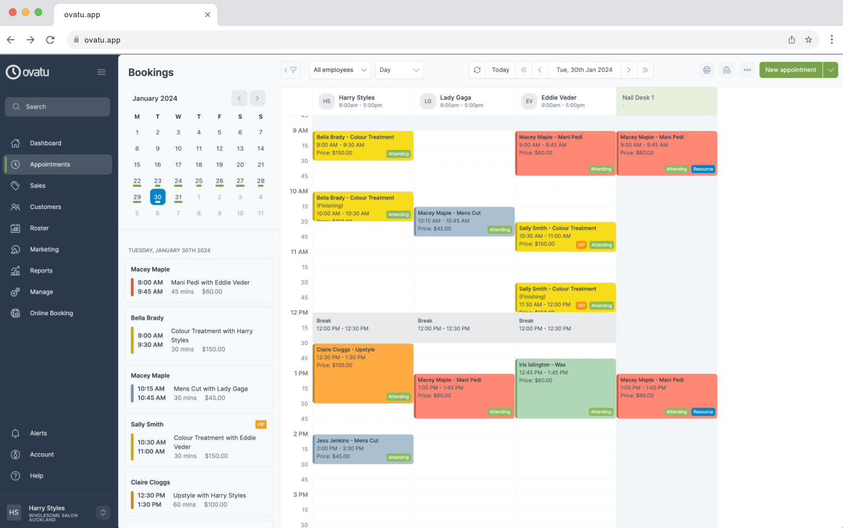The image size is (843, 528).
Task: Open Claire Cloggs booking list card
Action: pos(199,494)
